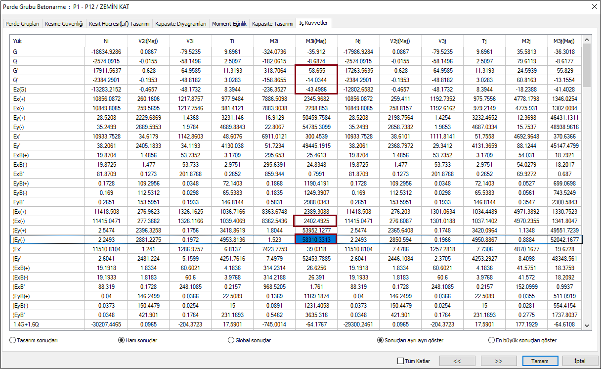Open the Kesme Güvenliği tab
601x369 pixels.
[x=64, y=24]
